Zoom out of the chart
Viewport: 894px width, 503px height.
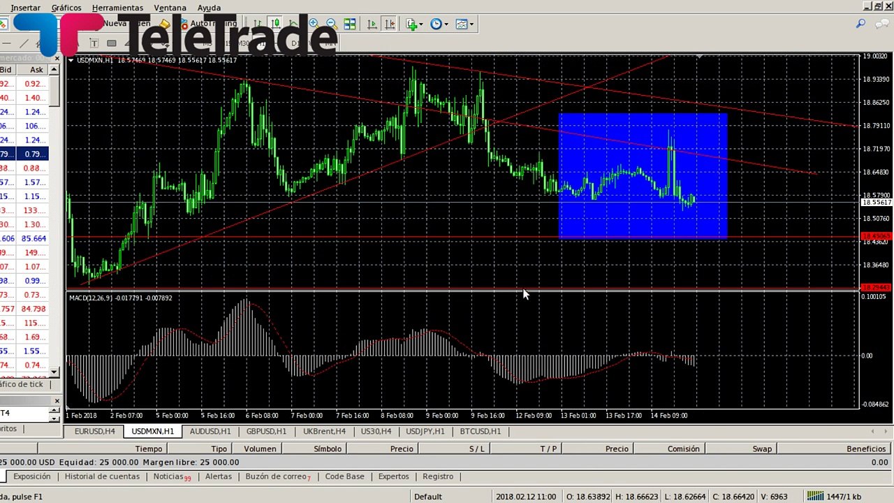pos(332,24)
